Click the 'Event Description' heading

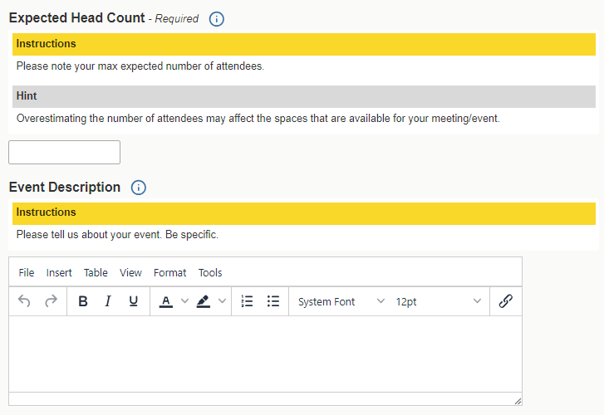(65, 187)
